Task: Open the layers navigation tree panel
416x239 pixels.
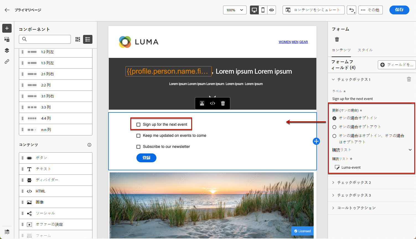Action: 7,50
